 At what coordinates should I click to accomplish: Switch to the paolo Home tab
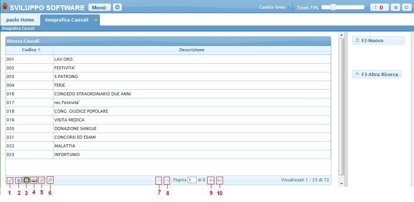point(20,20)
